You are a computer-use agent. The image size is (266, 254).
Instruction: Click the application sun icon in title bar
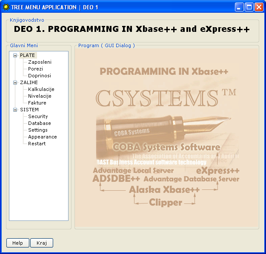(x=6, y=7)
